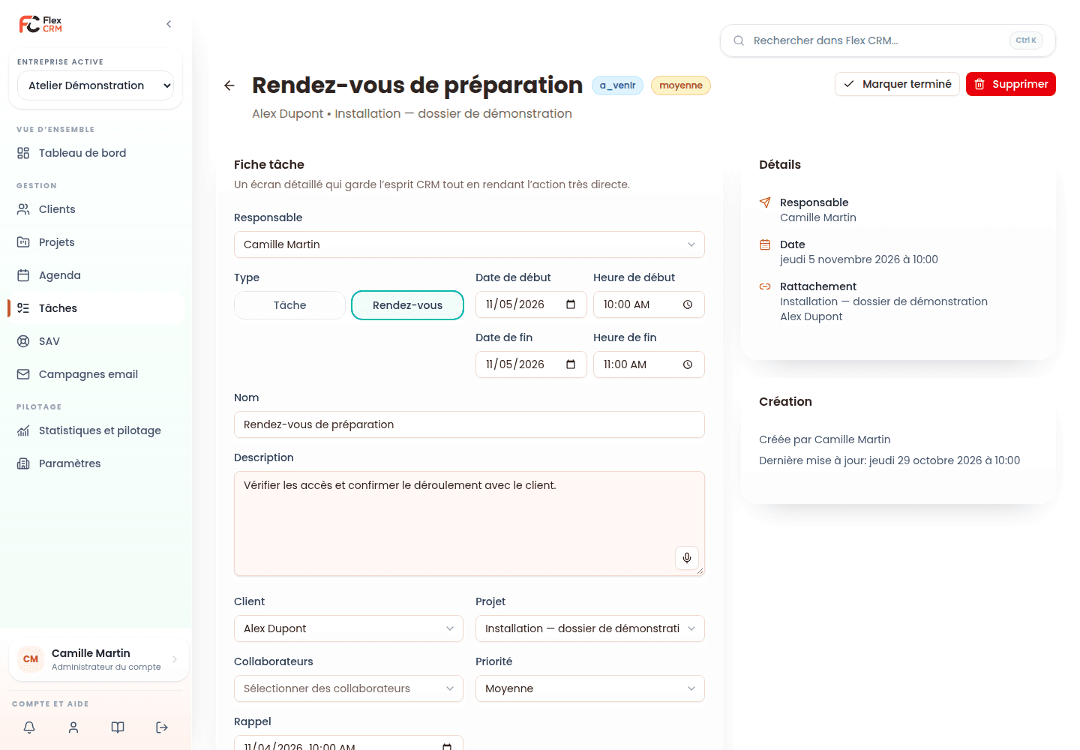Go back using the left arrow icon
Viewport: 1080px width, 750px height.
click(x=229, y=85)
